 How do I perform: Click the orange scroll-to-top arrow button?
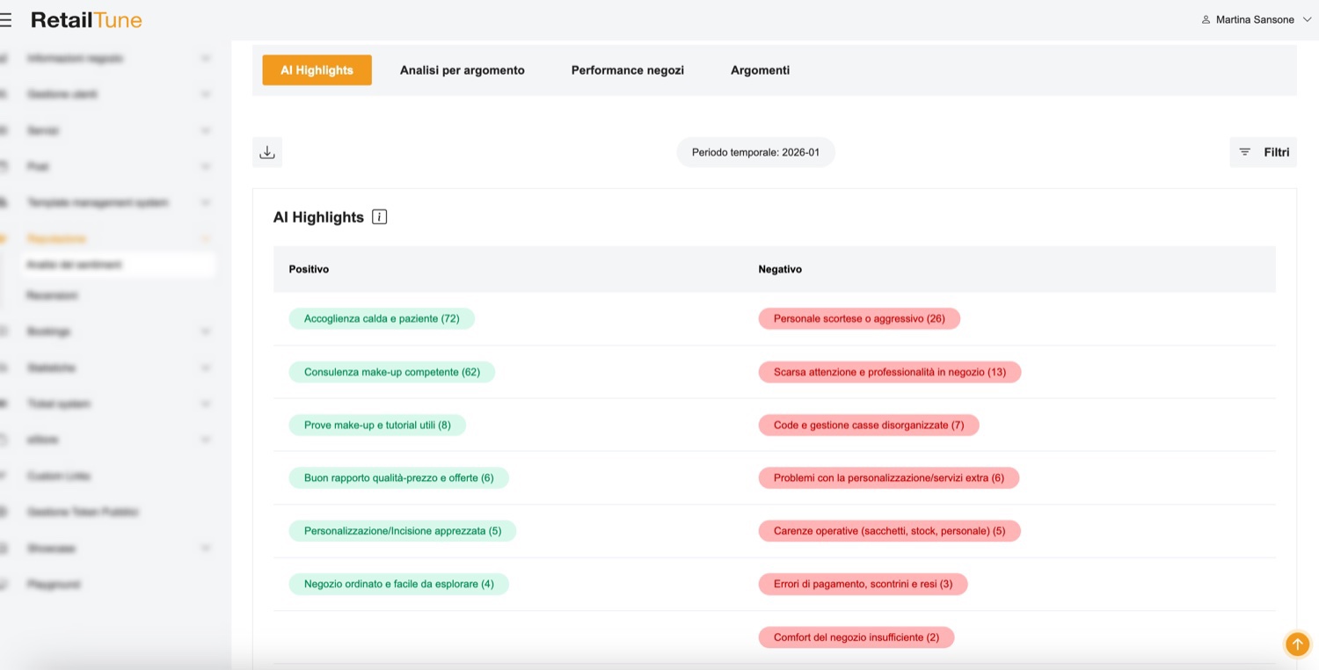(x=1297, y=645)
